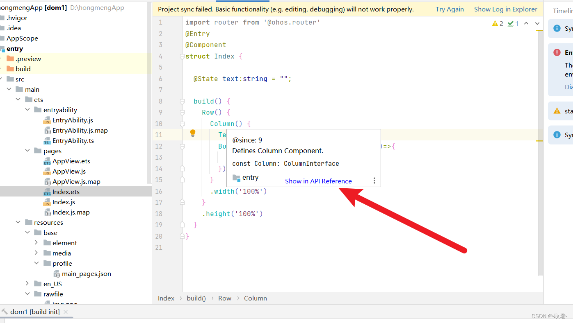Fold struct Index block in gutter at line 4
573x323 pixels.
click(182, 56)
